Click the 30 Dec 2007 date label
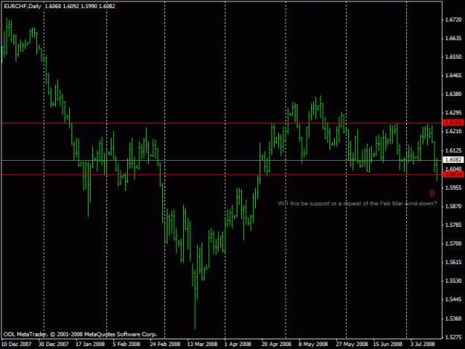 54,344
